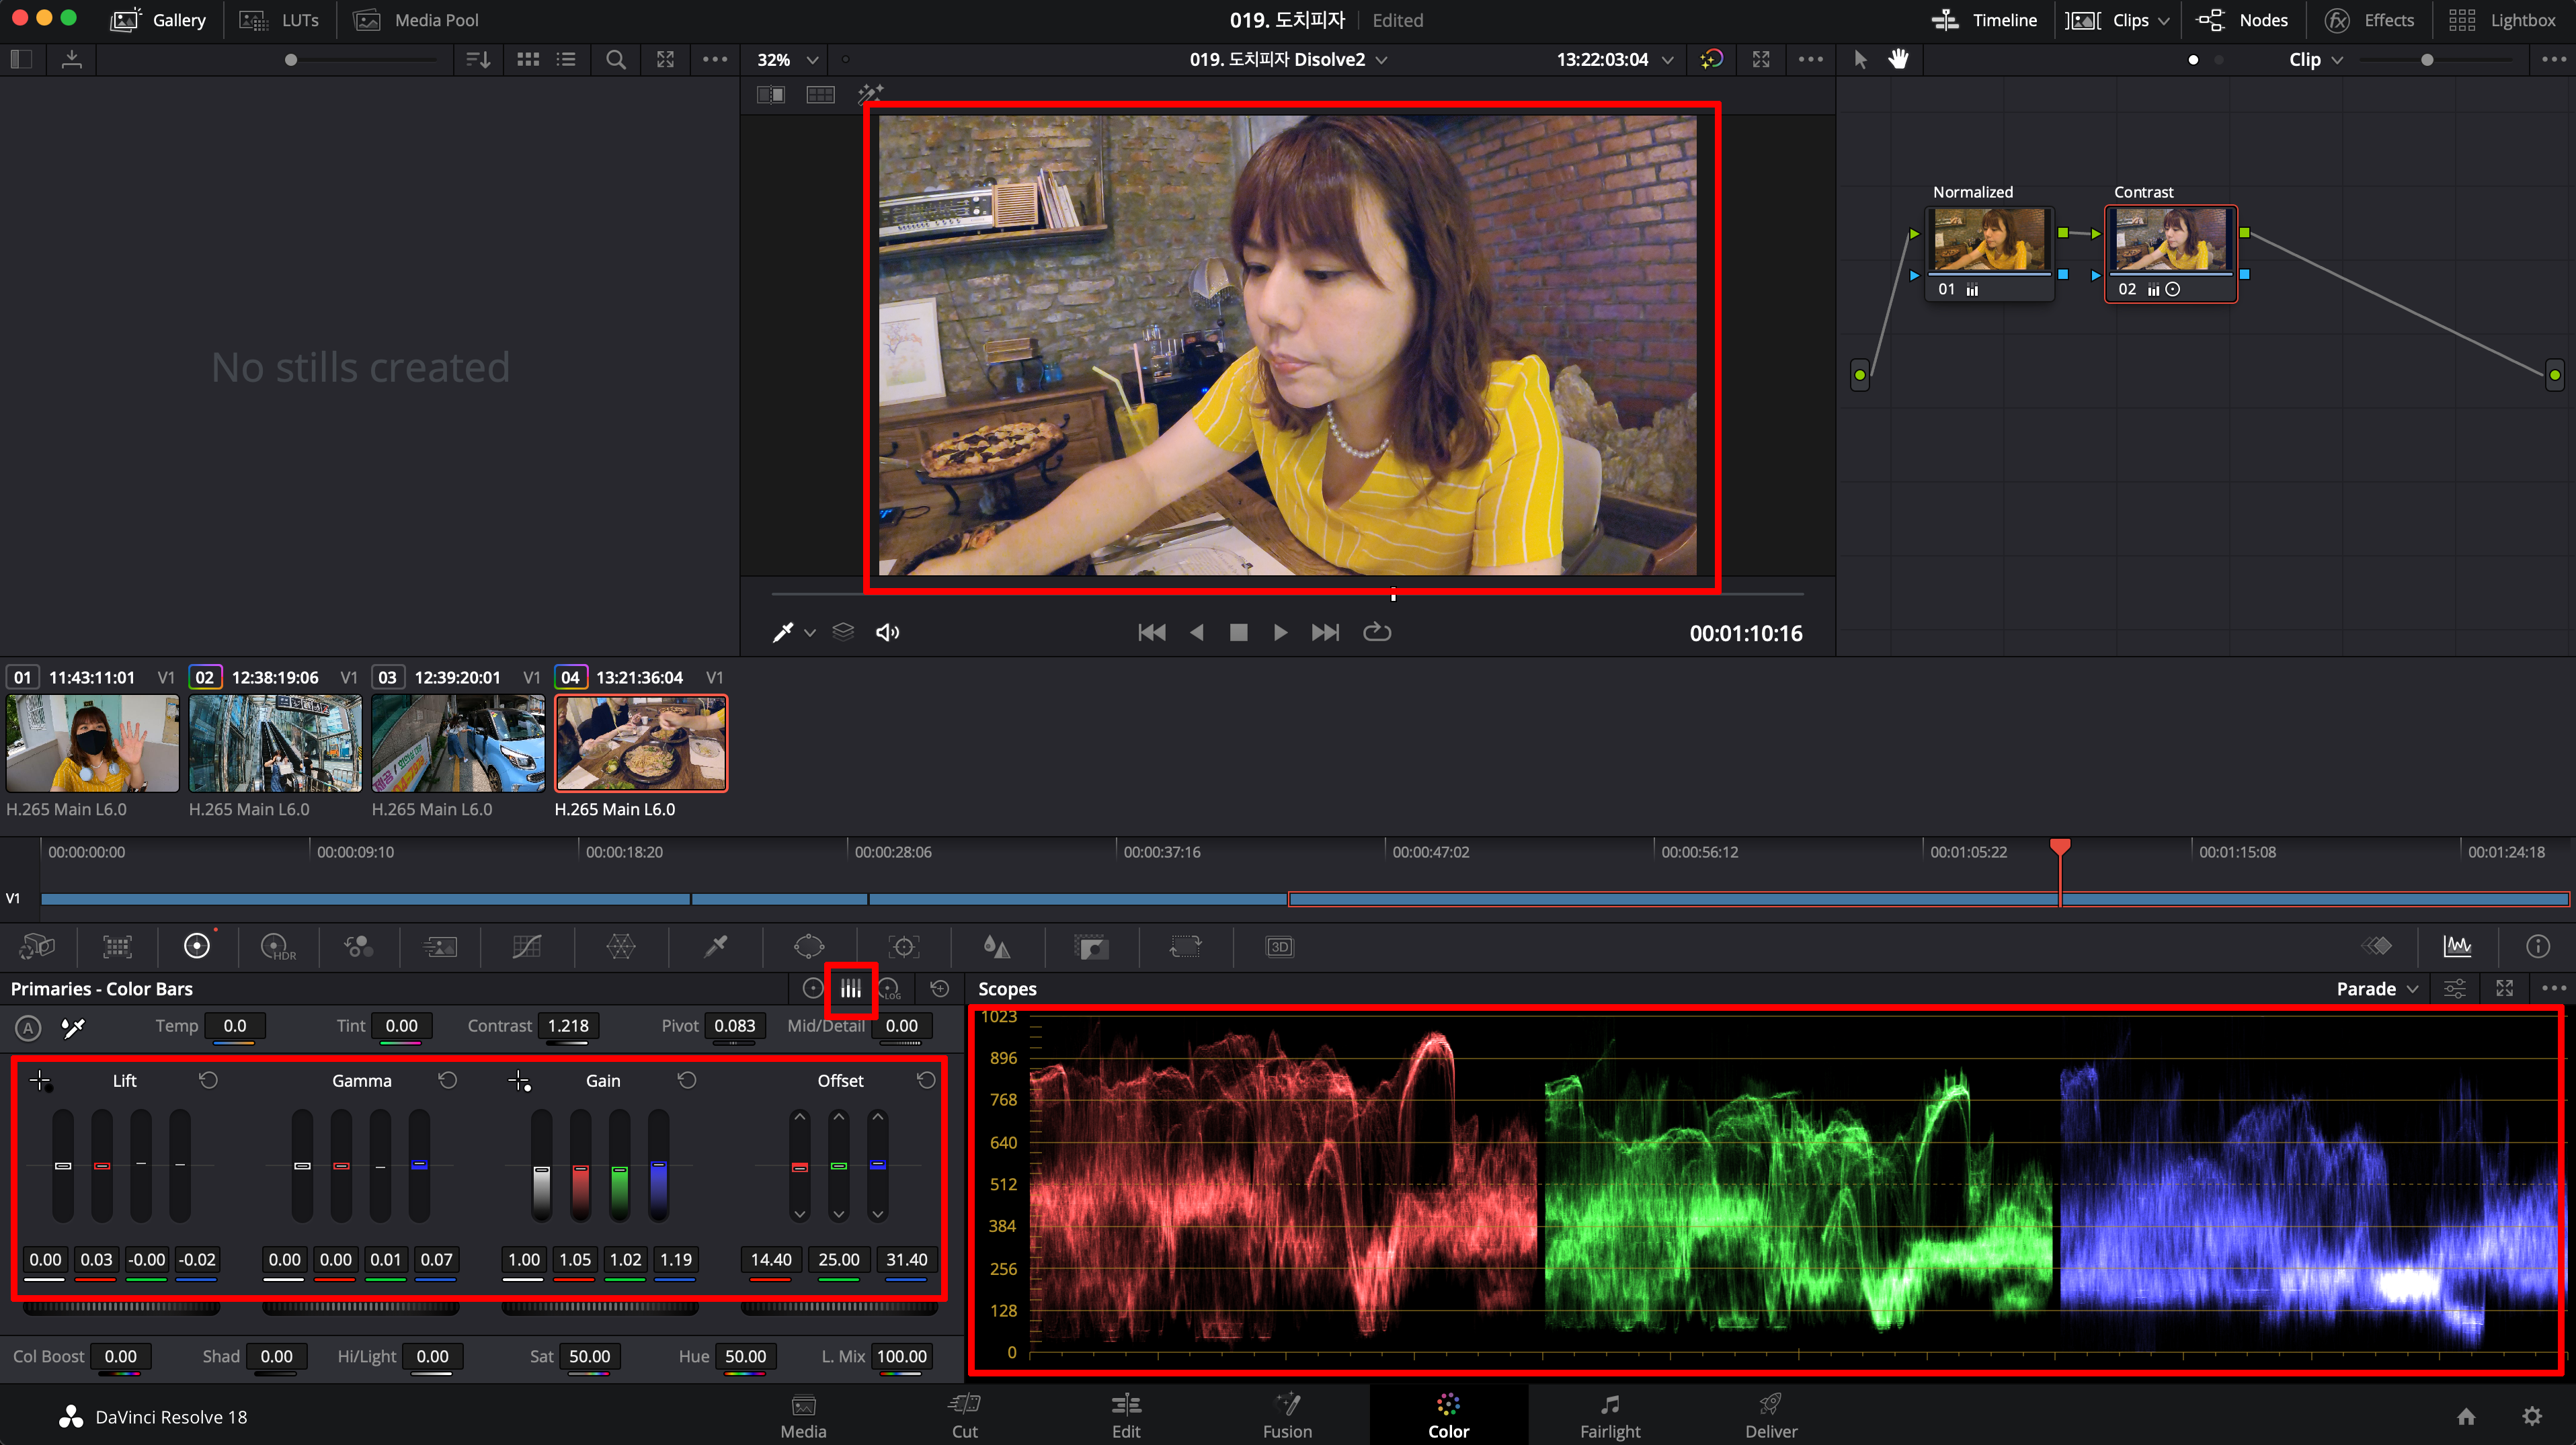Open the Curves palette icon
Viewport: 2576px width, 1445px height.
(526, 946)
